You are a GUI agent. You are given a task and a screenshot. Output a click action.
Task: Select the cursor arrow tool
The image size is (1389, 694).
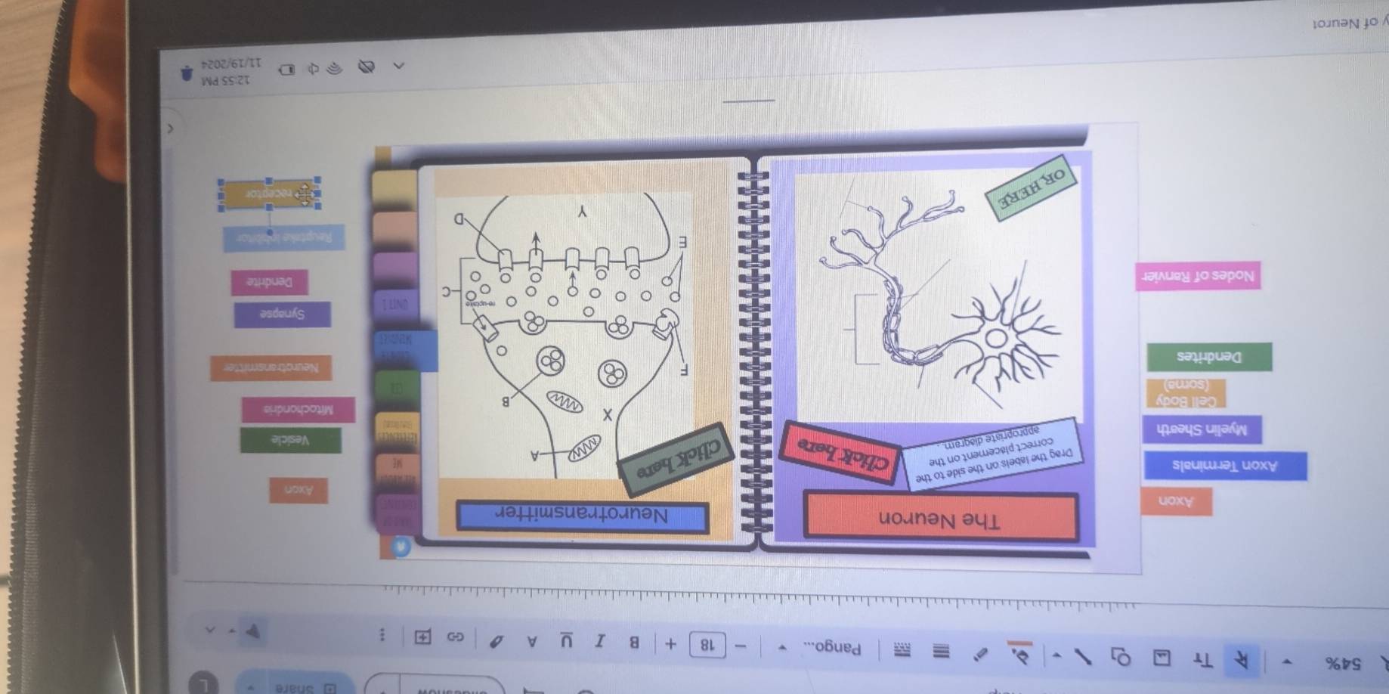pos(1241,661)
